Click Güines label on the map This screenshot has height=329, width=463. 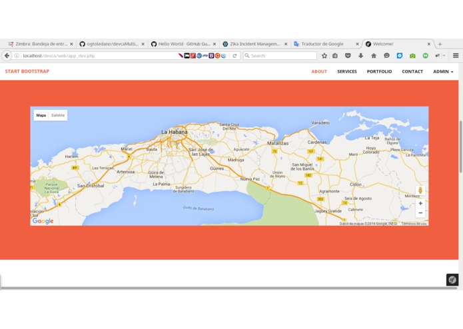(217, 168)
